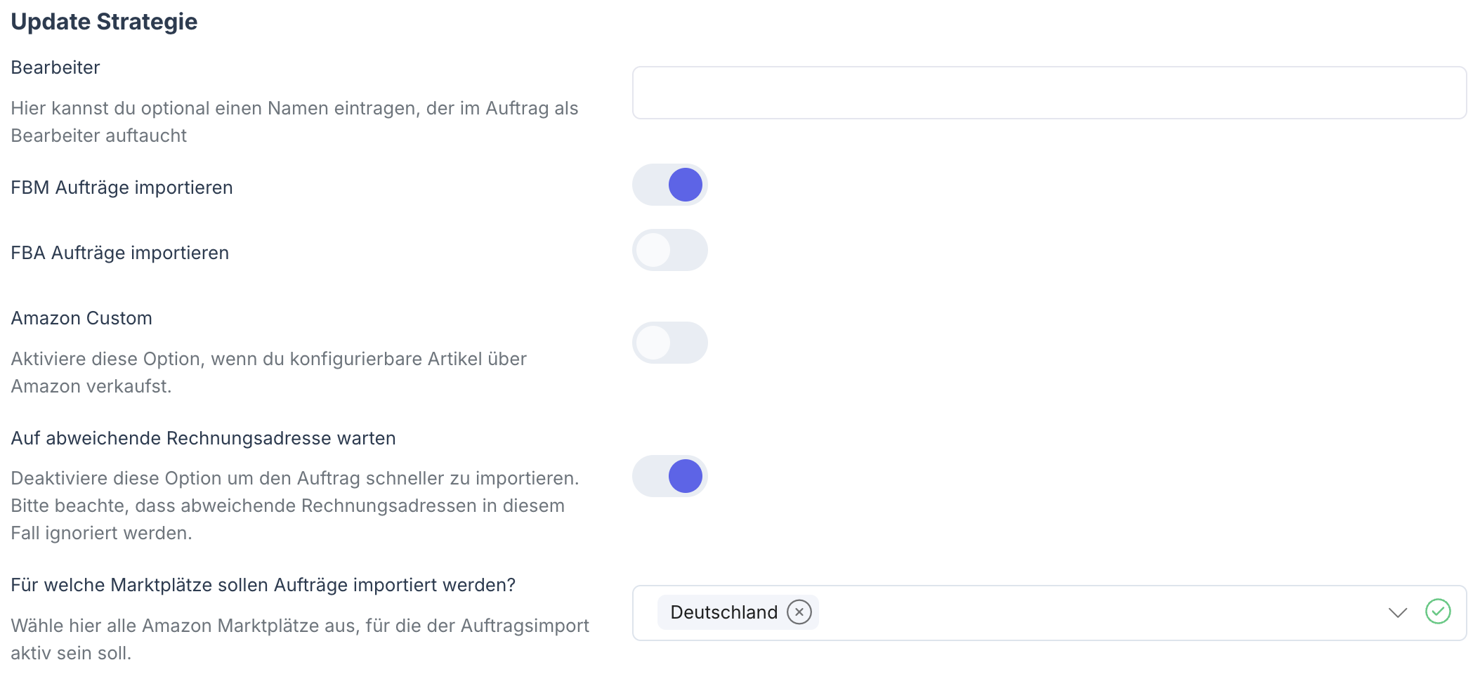Disable waiting for abweichende Rechnungsadresse switch
Viewport: 1480px width, 679px height.
(669, 477)
